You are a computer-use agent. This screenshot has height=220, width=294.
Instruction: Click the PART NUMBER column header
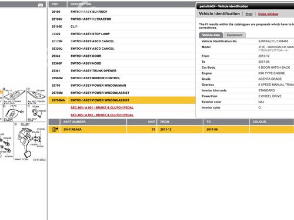93,122
